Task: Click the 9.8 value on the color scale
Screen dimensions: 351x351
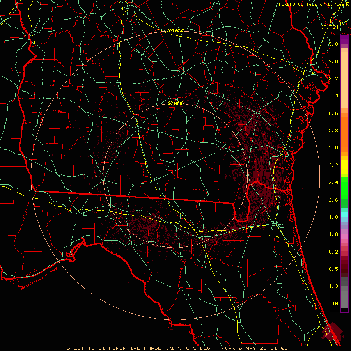Action: (333, 44)
